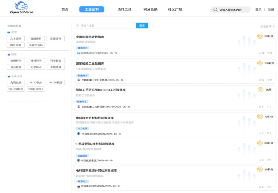Open the 中国能源统计数据库 title

tap(90, 37)
